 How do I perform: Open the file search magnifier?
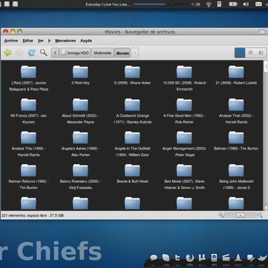(44, 53)
